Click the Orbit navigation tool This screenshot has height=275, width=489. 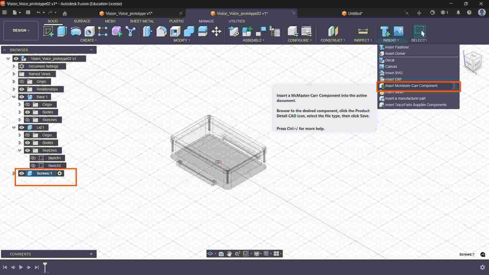(x=210, y=254)
